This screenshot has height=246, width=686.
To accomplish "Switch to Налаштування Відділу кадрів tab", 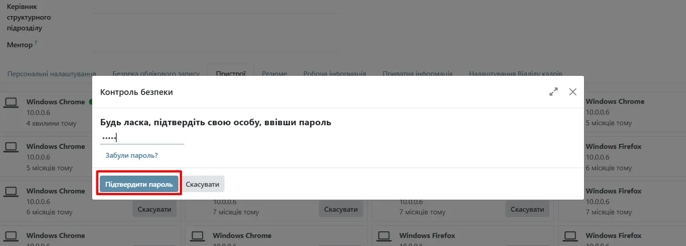I will [515, 74].
